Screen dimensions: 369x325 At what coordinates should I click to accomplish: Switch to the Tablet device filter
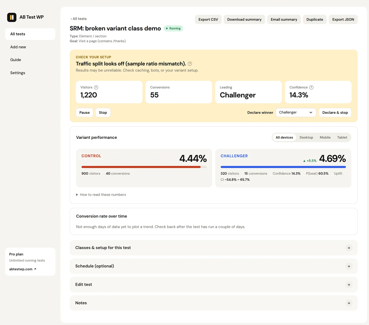(x=342, y=137)
